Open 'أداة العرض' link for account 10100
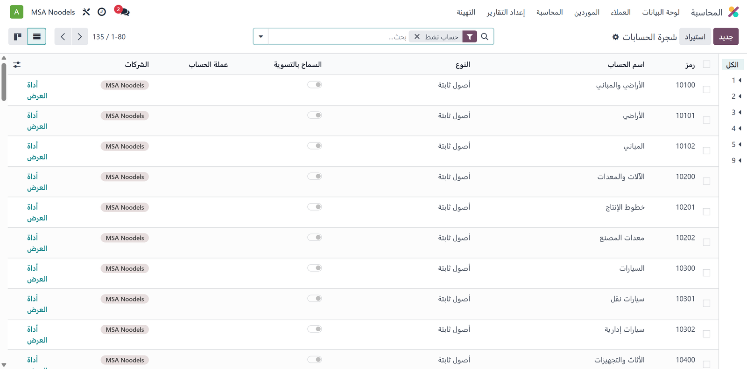This screenshot has height=369, width=747. point(37,90)
